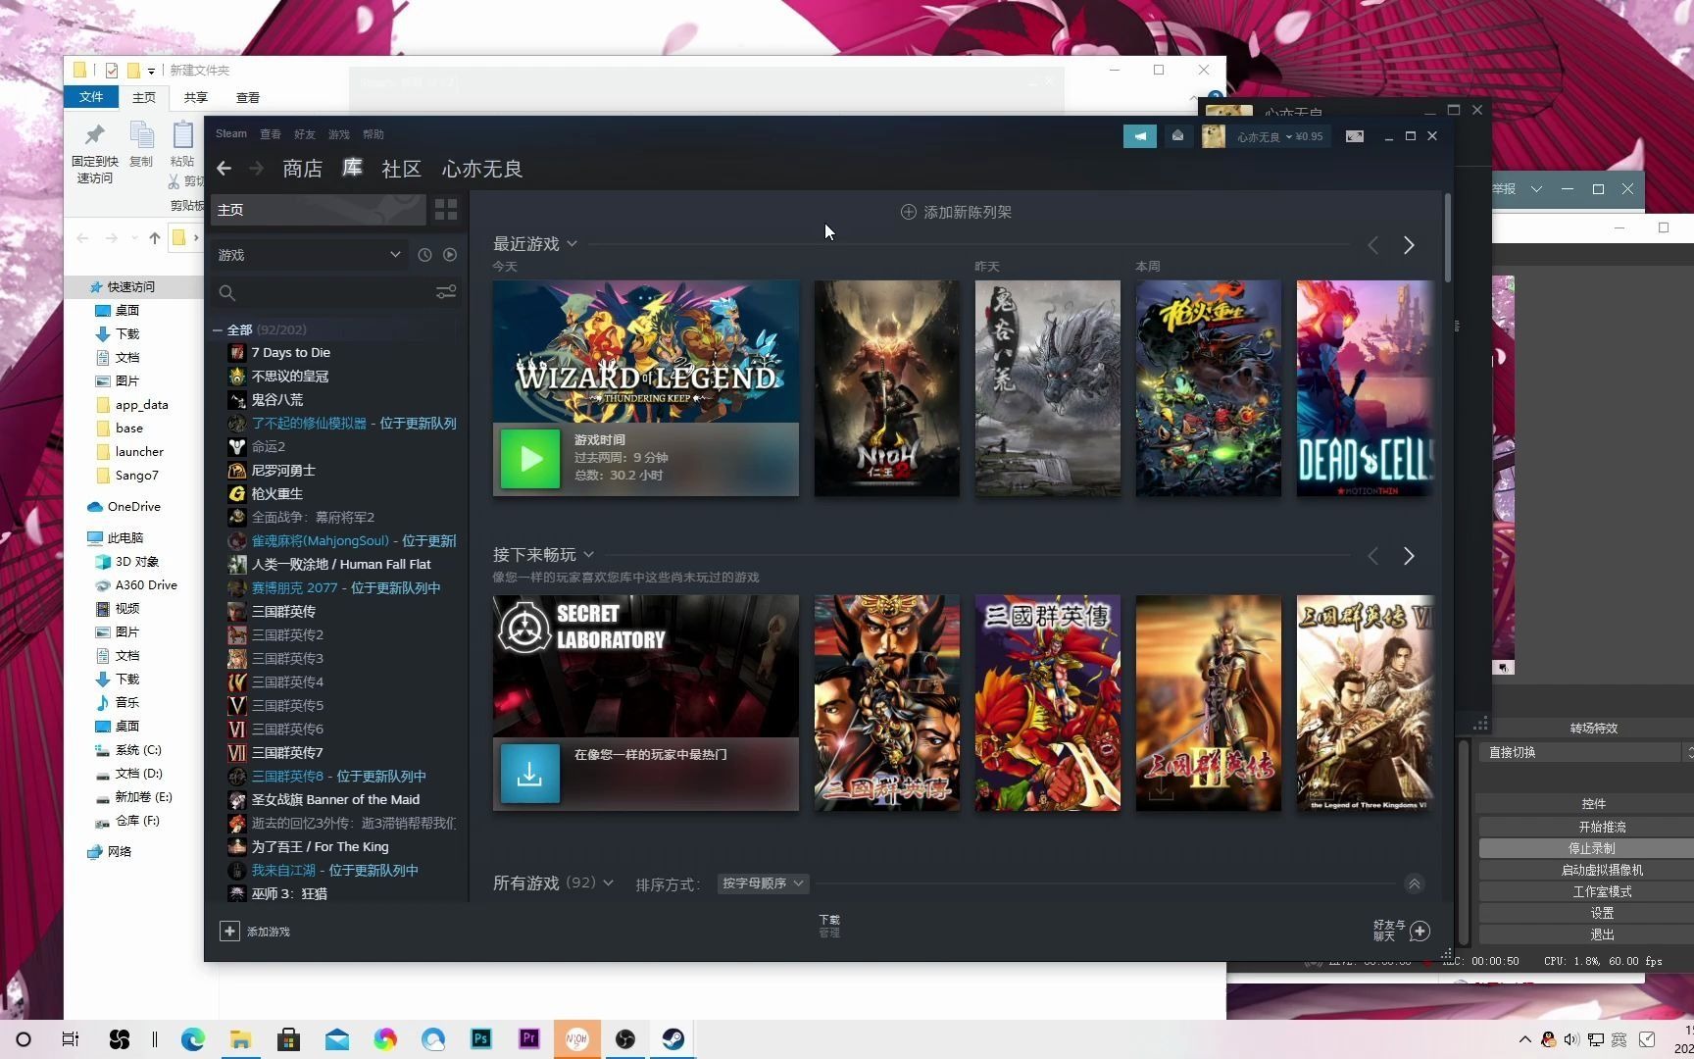
Task: Switch to the 社区 community tab
Action: tap(402, 169)
